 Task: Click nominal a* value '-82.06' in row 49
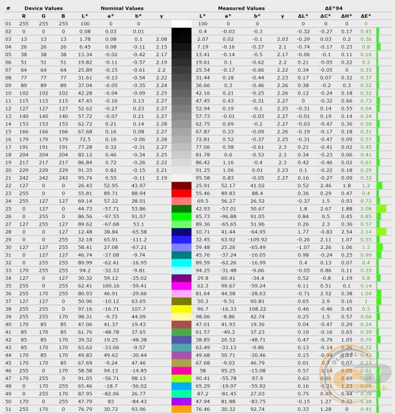click(x=110, y=394)
